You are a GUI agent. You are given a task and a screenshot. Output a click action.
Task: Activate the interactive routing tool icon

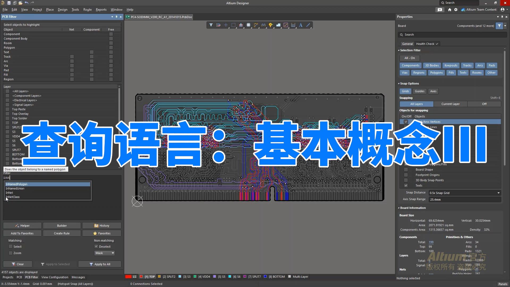pos(256,25)
